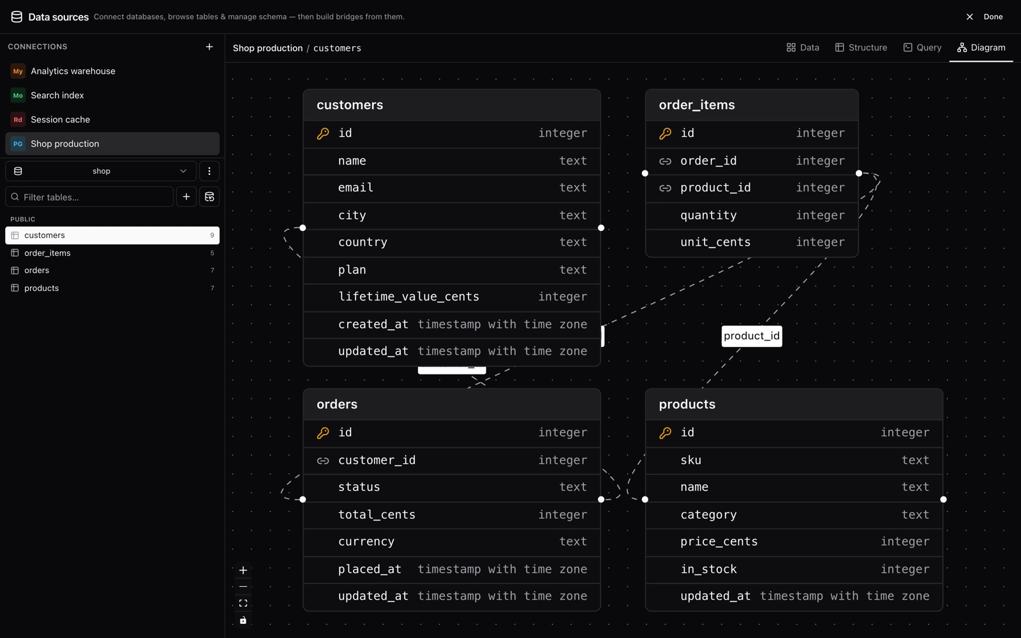
Task: Click created_at column in customers table
Action: point(452,325)
